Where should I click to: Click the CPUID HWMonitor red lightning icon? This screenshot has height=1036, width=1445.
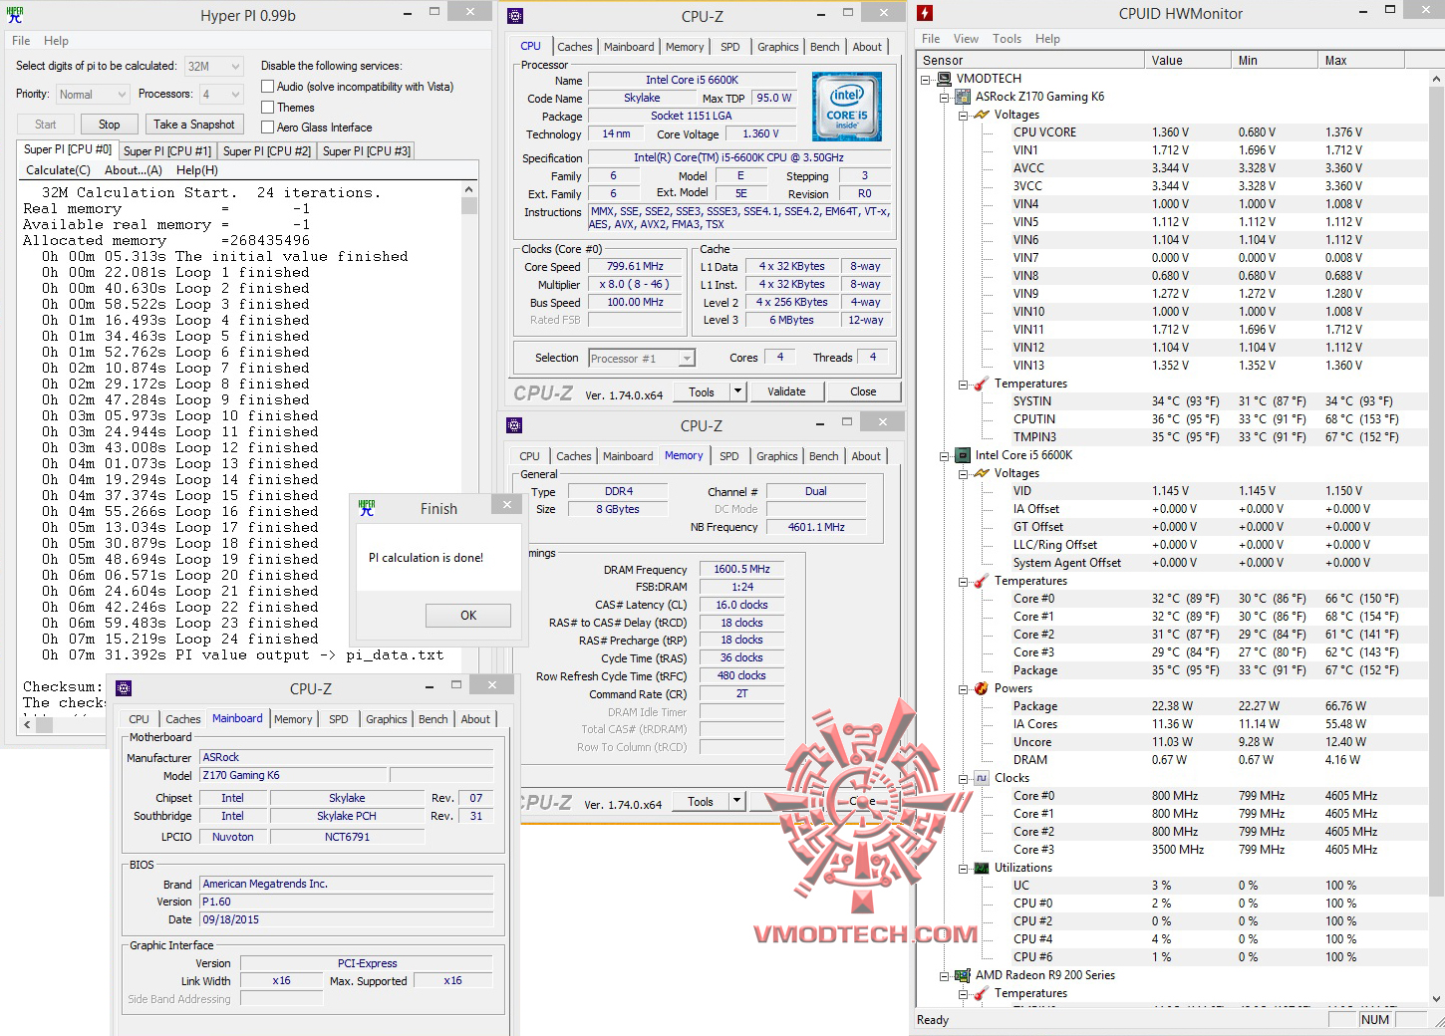(x=925, y=13)
